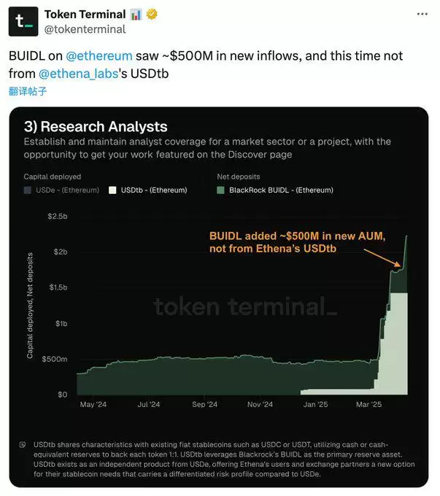Click the 翻译帖子 translate post link

(28, 91)
